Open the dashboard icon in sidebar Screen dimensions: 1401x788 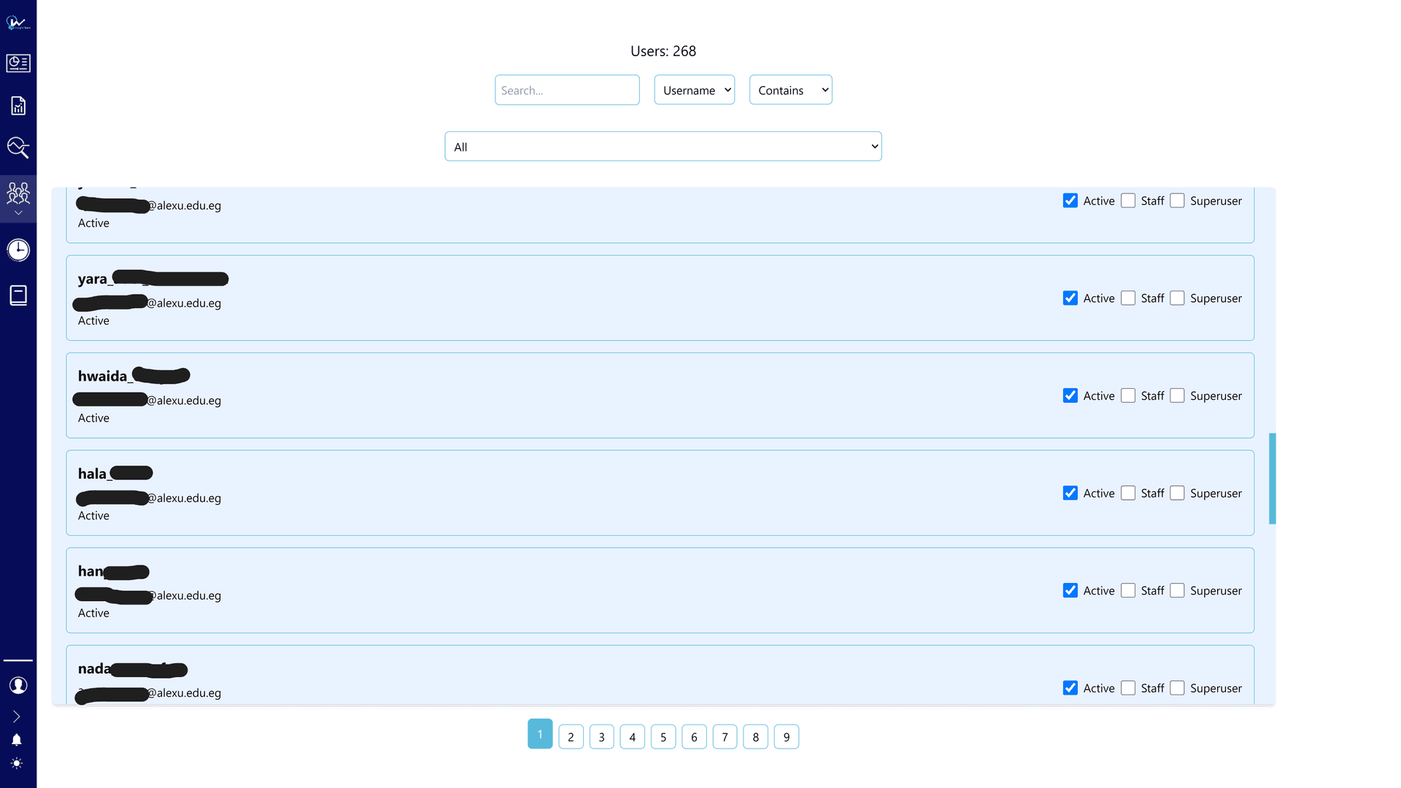pos(18,63)
